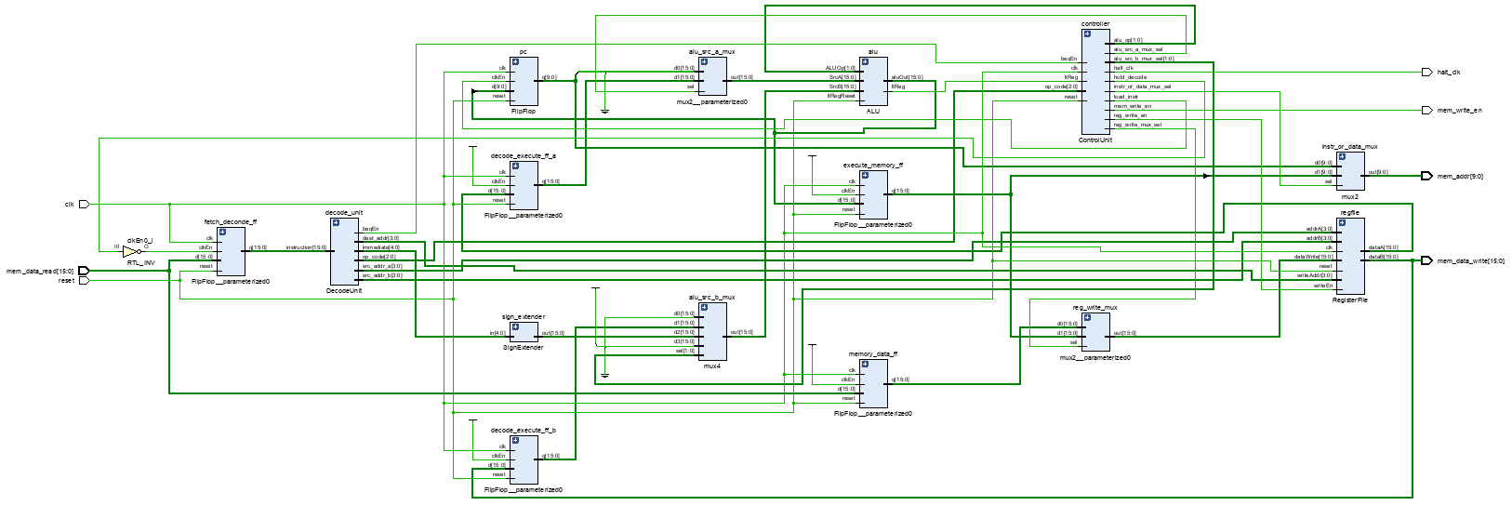
Task: Expand the decode_execute_ff_b block plus icon
Action: 515,441
